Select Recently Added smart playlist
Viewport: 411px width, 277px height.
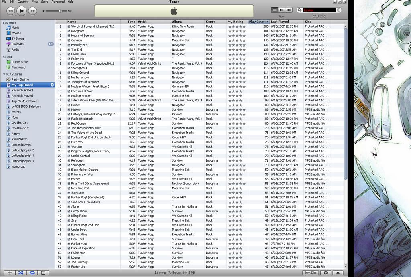click(22, 90)
